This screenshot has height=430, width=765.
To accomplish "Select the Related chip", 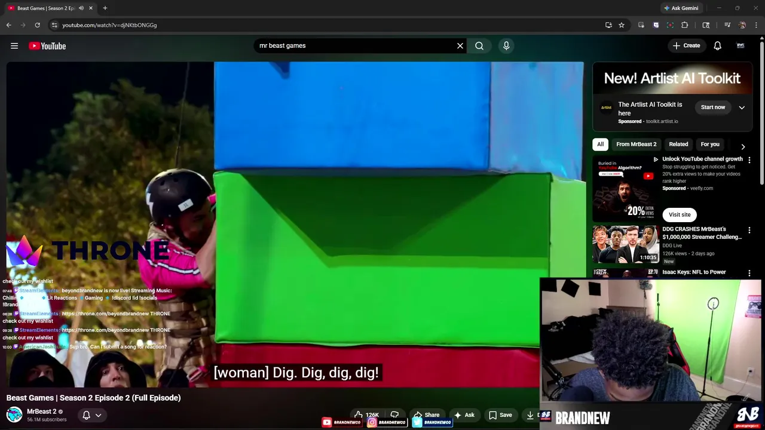I will point(678,145).
